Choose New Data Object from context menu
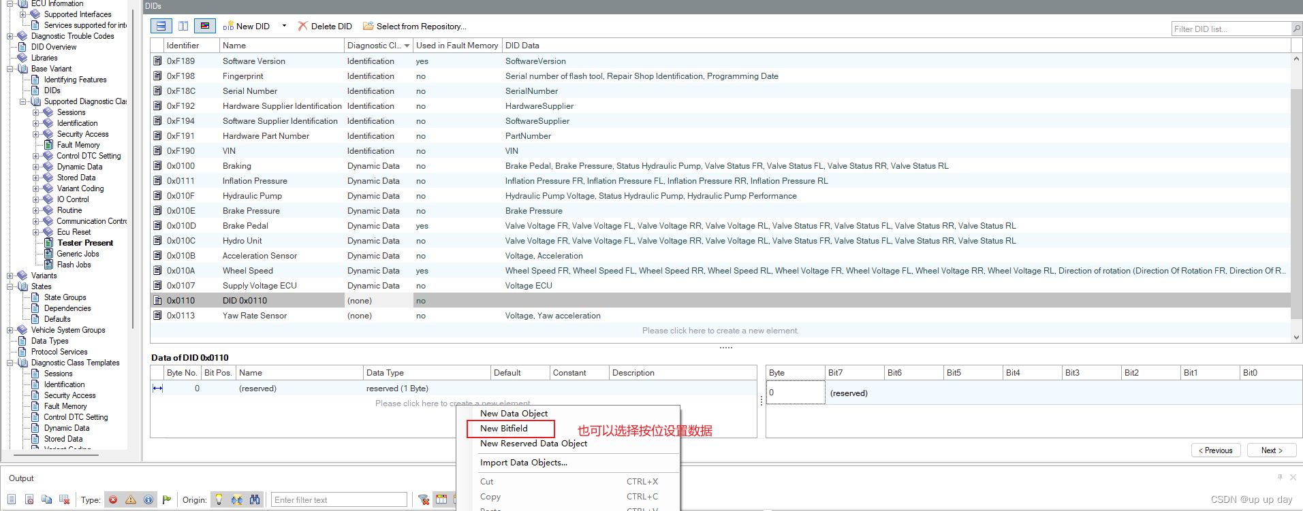The height and width of the screenshot is (511, 1303). click(514, 414)
